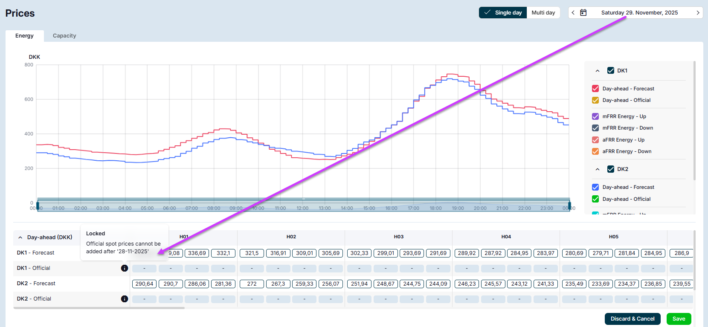The width and height of the screenshot is (708, 327).
Task: Open the calendar date picker icon
Action: pyautogui.click(x=583, y=13)
